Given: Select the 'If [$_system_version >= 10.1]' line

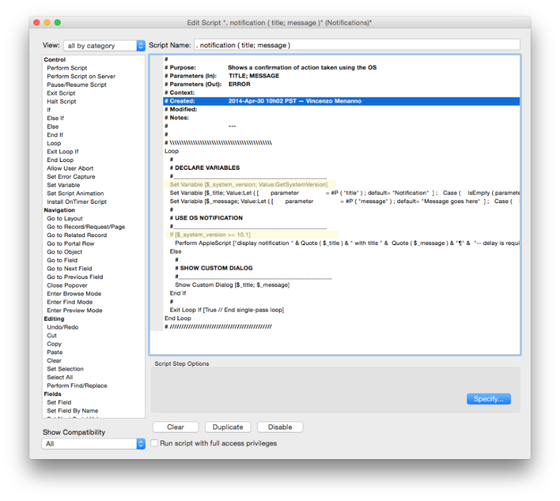Looking at the screenshot, I should tap(341, 234).
